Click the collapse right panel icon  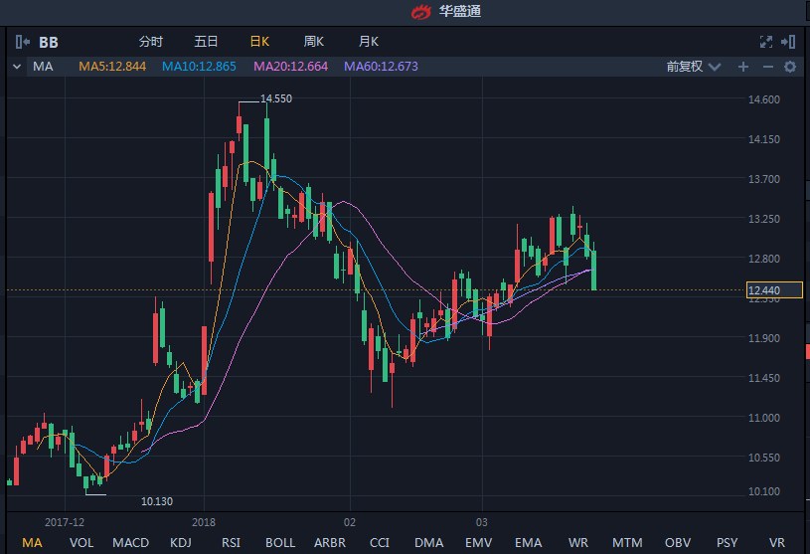pyautogui.click(x=788, y=42)
